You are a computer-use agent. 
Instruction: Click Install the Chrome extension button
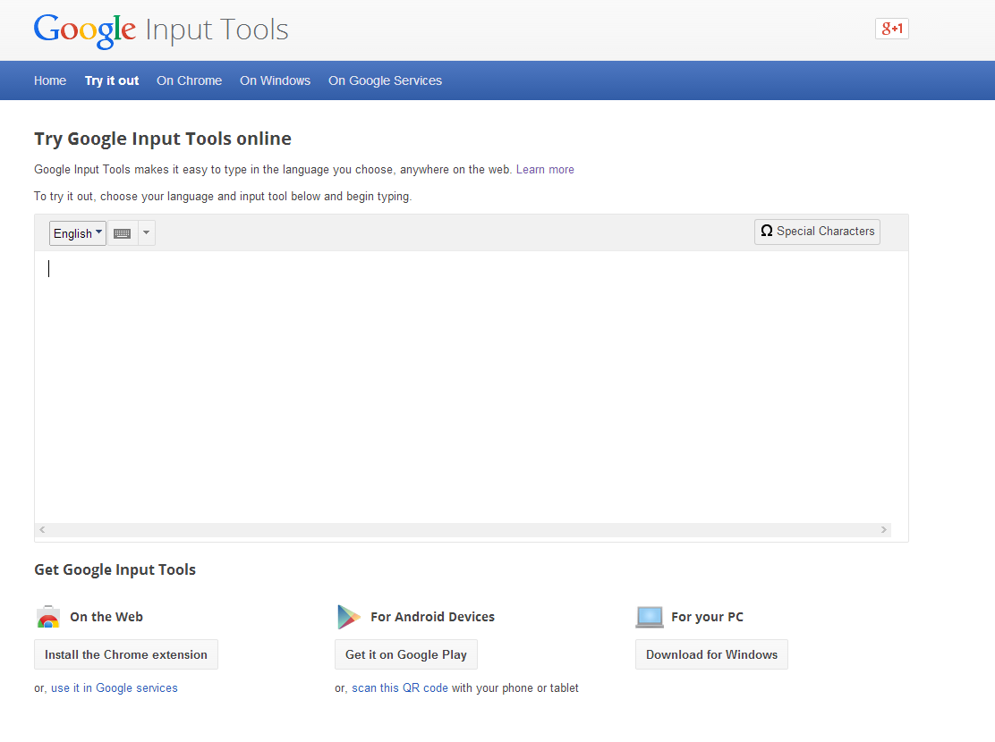click(x=126, y=654)
